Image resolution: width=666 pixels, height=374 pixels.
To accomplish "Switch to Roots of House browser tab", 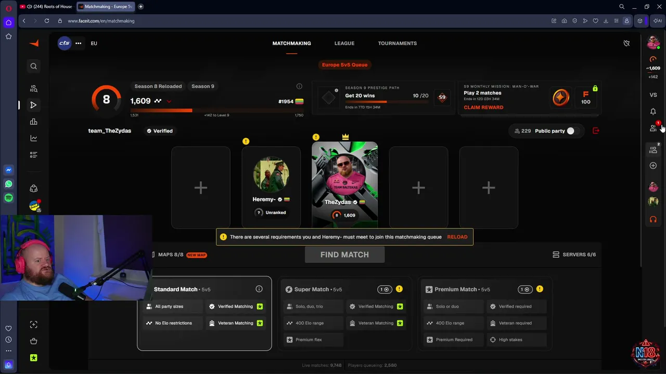I will pos(46,6).
